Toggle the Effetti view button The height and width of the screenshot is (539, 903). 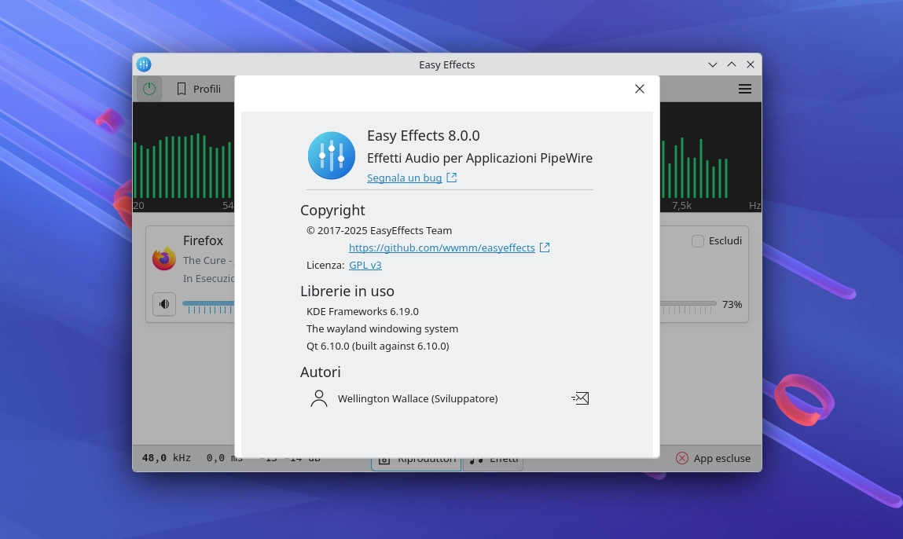pyautogui.click(x=493, y=458)
